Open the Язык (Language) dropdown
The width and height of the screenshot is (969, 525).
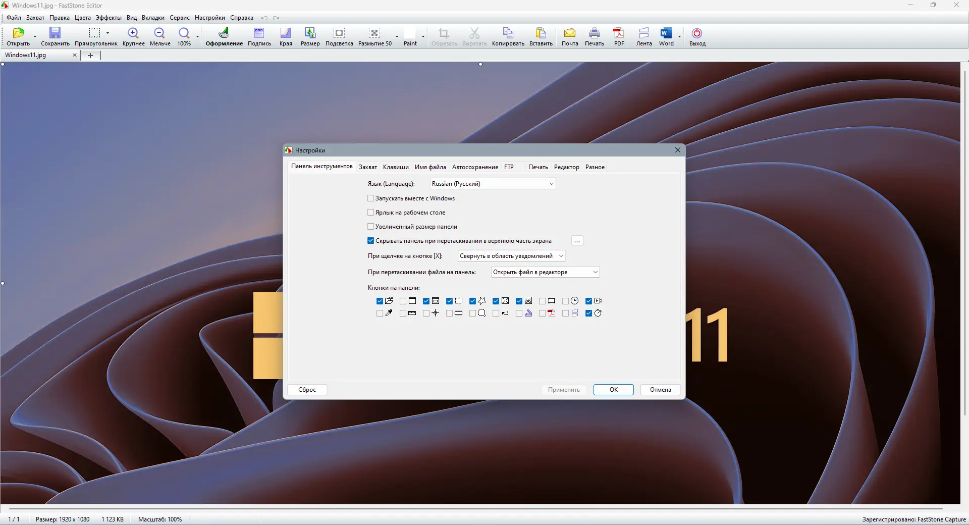coord(493,184)
